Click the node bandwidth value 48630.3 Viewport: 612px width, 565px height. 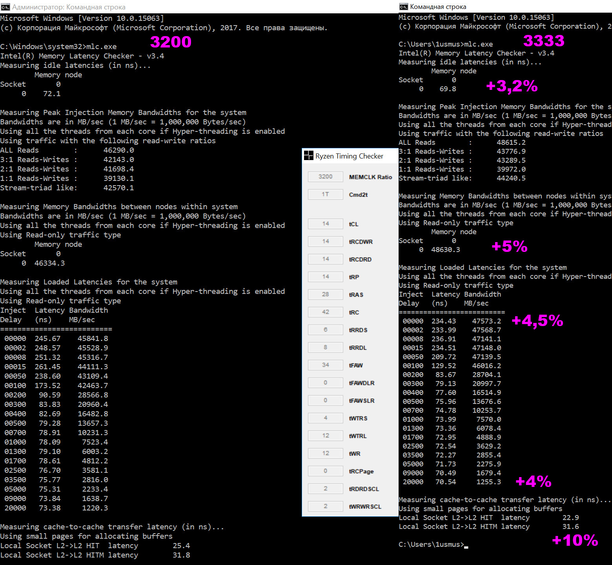446,250
